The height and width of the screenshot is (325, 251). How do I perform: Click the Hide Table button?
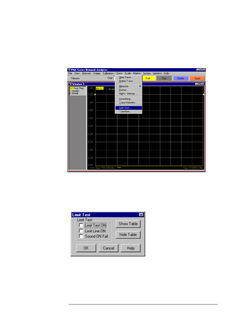(128, 235)
